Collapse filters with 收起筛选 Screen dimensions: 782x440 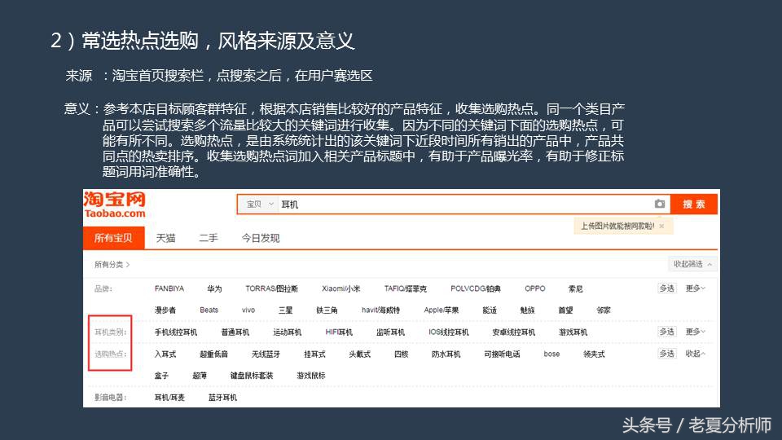[x=692, y=264]
